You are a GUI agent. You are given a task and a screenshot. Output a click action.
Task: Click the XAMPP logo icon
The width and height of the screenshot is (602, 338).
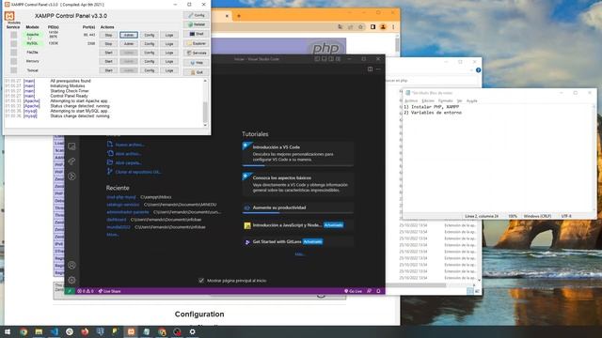point(9,16)
